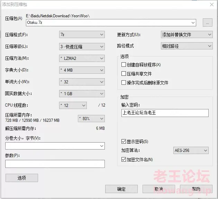Viewport: 218px width, 199px height.
Task: Open CPU 线程数 dropdown showing 12
Action: pyautogui.click(x=73, y=106)
